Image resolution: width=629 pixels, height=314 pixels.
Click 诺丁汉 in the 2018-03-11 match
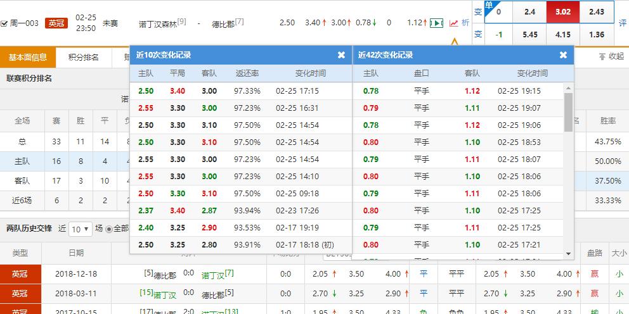(165, 295)
